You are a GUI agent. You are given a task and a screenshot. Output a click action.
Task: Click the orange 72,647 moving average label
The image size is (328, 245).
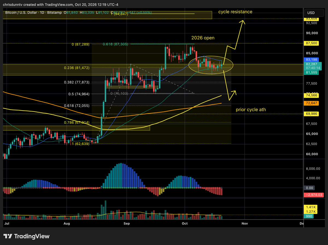(x=311, y=103)
